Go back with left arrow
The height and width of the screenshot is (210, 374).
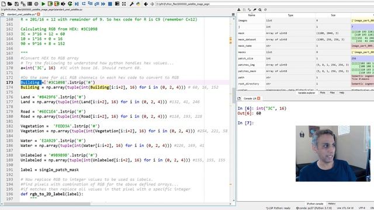pyautogui.click(x=146, y=4)
